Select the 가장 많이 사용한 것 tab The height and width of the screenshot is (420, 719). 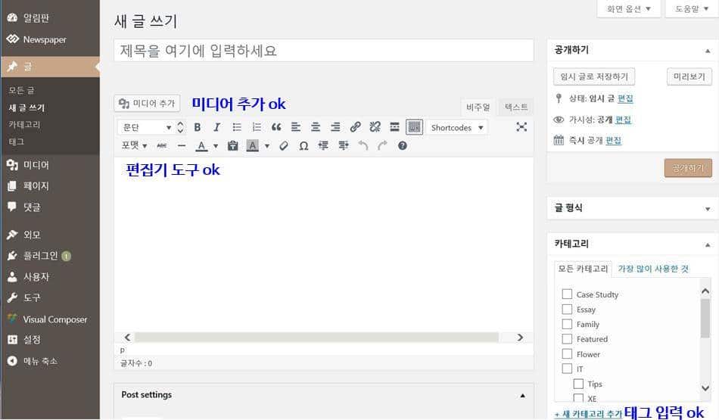[653, 269]
